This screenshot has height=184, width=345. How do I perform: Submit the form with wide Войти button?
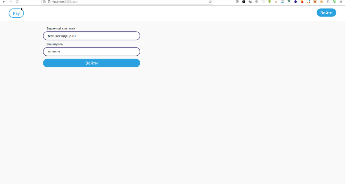[x=91, y=63]
